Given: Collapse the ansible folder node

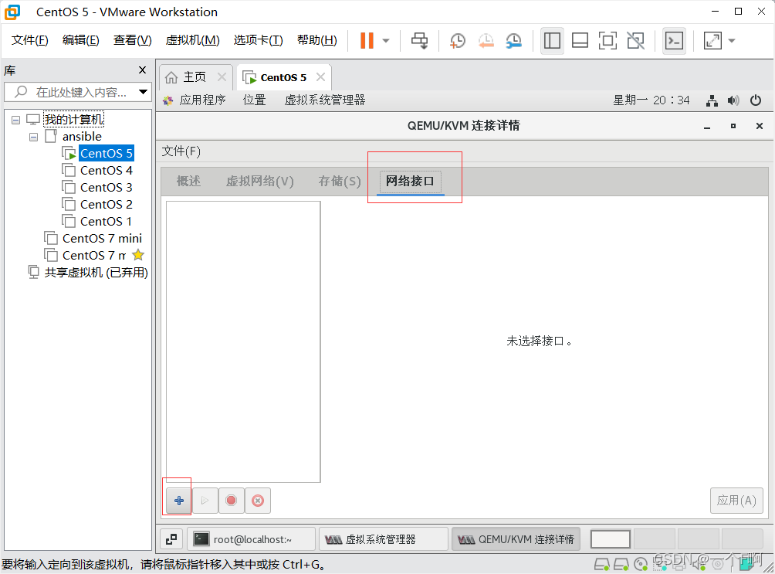Looking at the screenshot, I should point(33,137).
